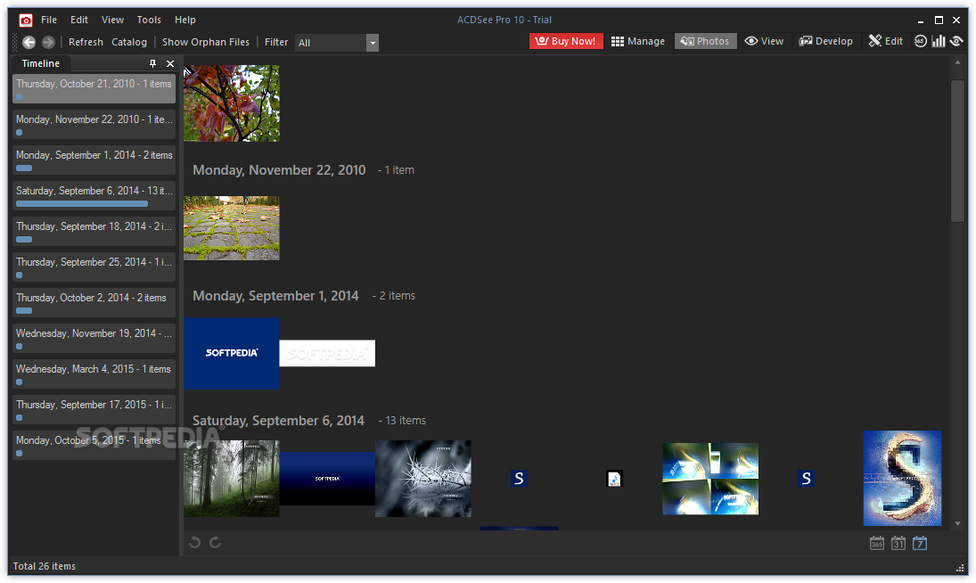Open the PicaView eye icon at top right
This screenshot has width=976, height=583.
click(x=956, y=41)
